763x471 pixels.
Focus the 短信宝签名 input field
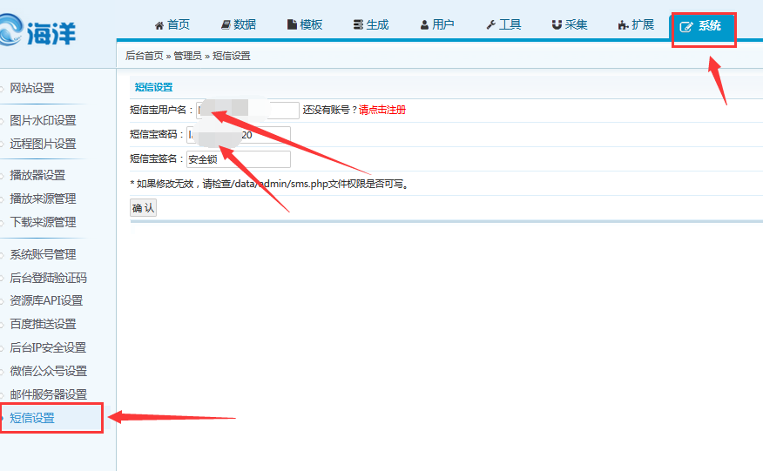coord(238,159)
